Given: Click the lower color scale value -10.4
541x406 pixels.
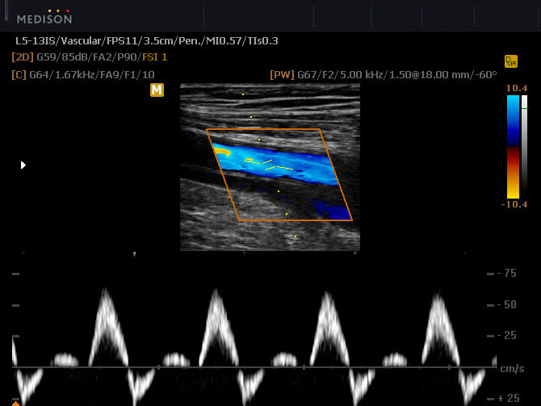Looking at the screenshot, I should 514,204.
